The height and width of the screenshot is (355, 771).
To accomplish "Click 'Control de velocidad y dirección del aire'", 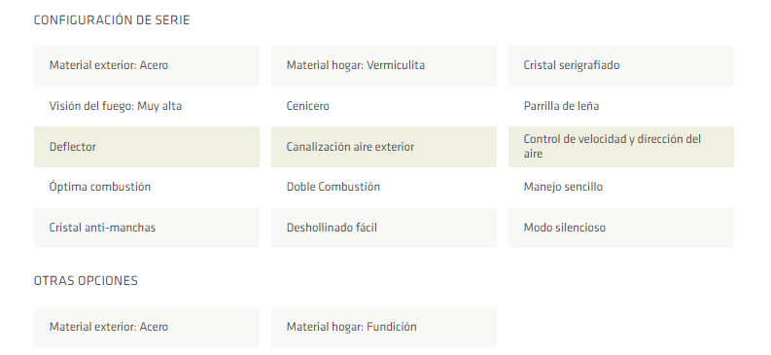I will (621, 147).
